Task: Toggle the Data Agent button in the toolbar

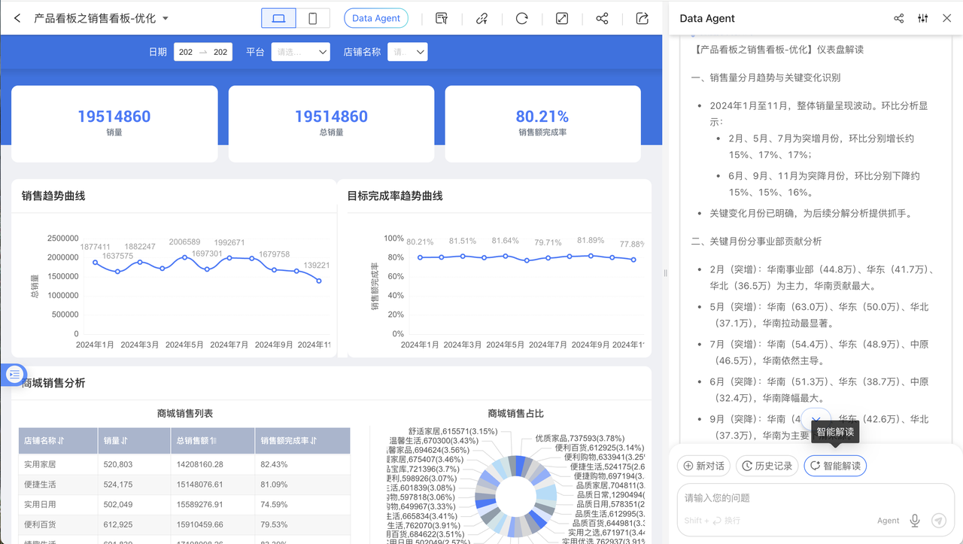Action: click(376, 18)
